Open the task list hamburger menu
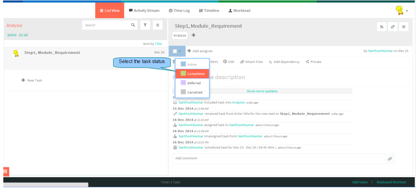 click(158, 25)
